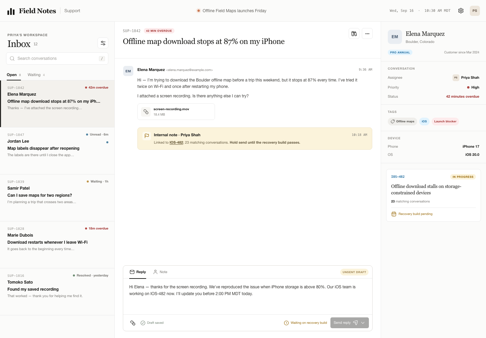Switch to the Waiting conversations tab
Image resolution: width=486 pixels, height=338 pixels.
[x=36, y=75]
